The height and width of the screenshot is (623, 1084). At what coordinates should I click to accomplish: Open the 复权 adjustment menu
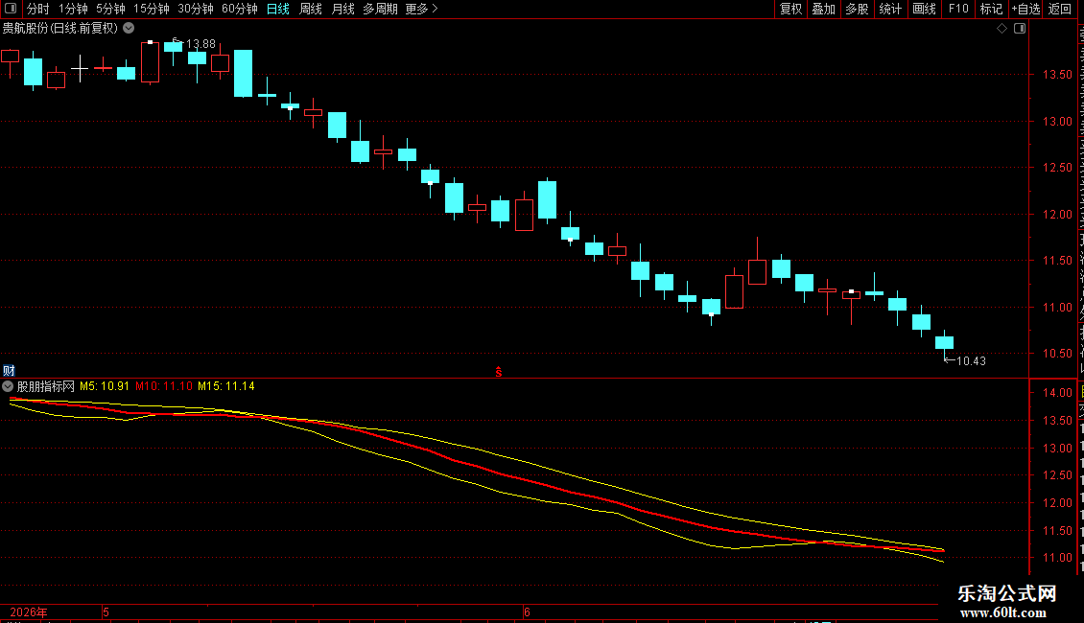coord(790,9)
